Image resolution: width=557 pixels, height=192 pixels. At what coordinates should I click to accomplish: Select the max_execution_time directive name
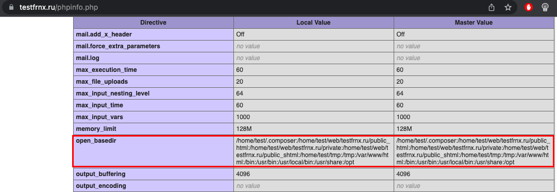(x=106, y=70)
